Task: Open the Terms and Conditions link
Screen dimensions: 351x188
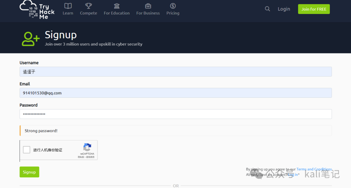Action: (314, 169)
